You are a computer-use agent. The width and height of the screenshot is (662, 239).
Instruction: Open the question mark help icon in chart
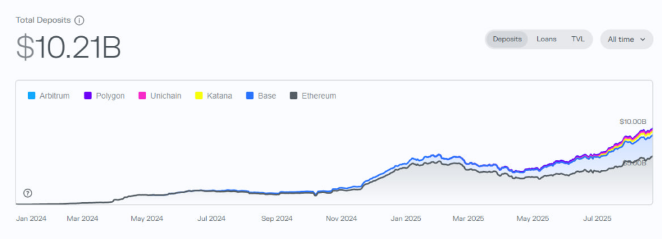(x=27, y=194)
